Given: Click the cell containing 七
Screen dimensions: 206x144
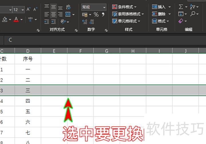Looking at the screenshot, I should coord(28,133).
